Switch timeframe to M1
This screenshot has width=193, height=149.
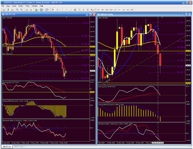pos(98,10)
